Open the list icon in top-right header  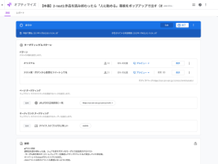[x=193, y=5]
